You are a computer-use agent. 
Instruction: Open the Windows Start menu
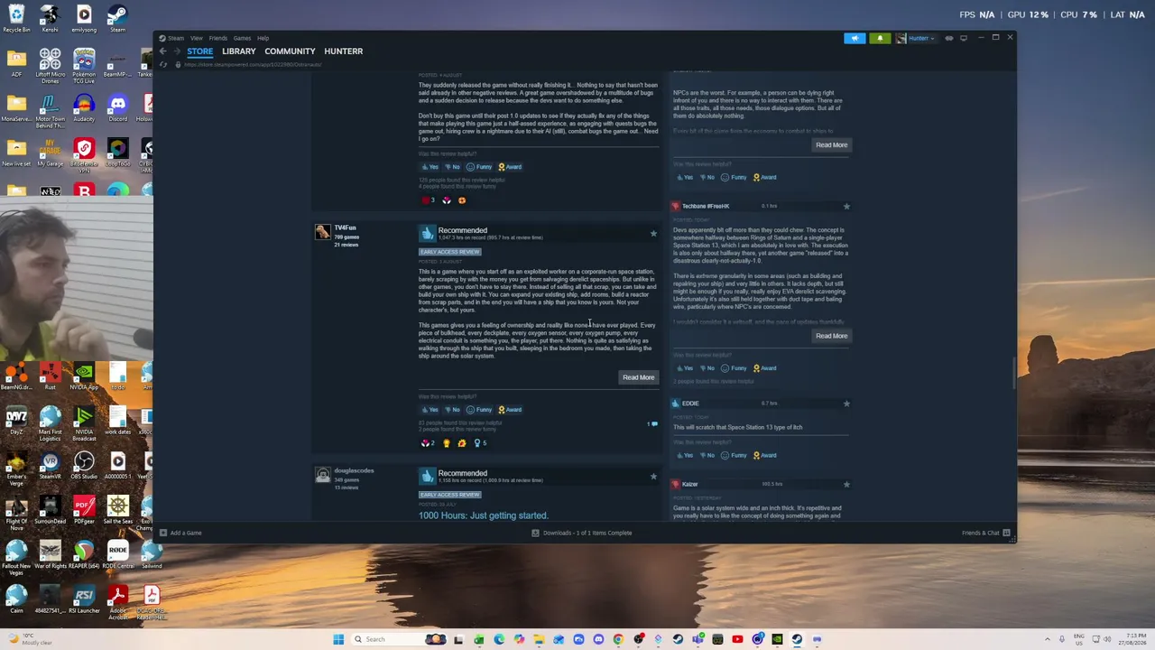point(338,639)
